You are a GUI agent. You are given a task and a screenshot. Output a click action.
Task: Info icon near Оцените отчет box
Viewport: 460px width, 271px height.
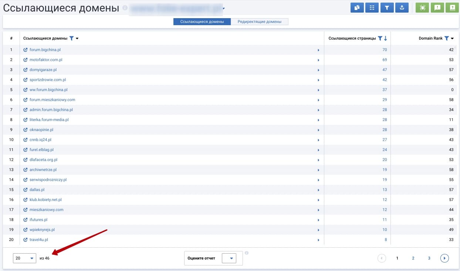click(x=247, y=253)
